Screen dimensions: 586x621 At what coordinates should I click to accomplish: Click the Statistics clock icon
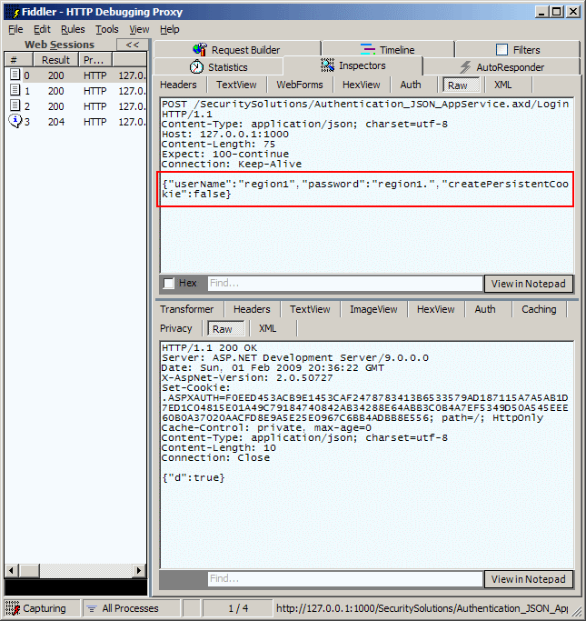(196, 67)
